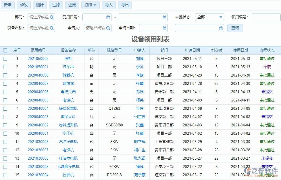Open the 部门 请选择或输入 combo box

(x=39, y=17)
